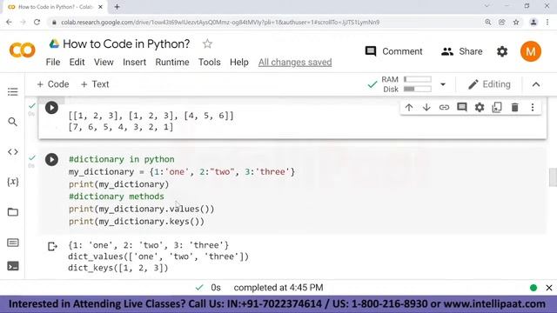Viewport: 557px width, 313px height.
Task: Open account avatar M
Action: pyautogui.click(x=531, y=51)
